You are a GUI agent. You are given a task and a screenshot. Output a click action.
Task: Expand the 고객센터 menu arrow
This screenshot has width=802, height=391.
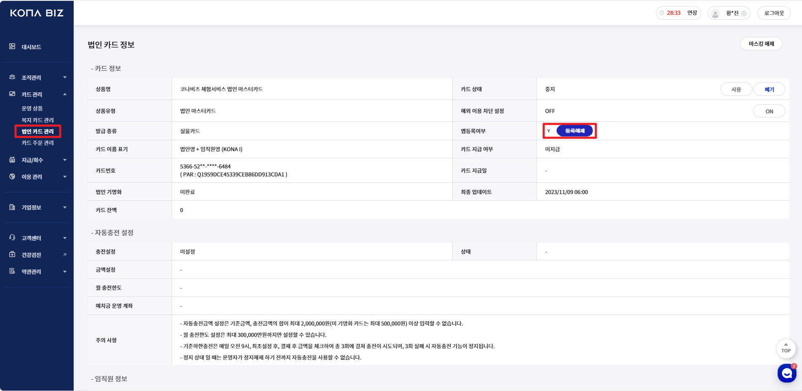65,238
